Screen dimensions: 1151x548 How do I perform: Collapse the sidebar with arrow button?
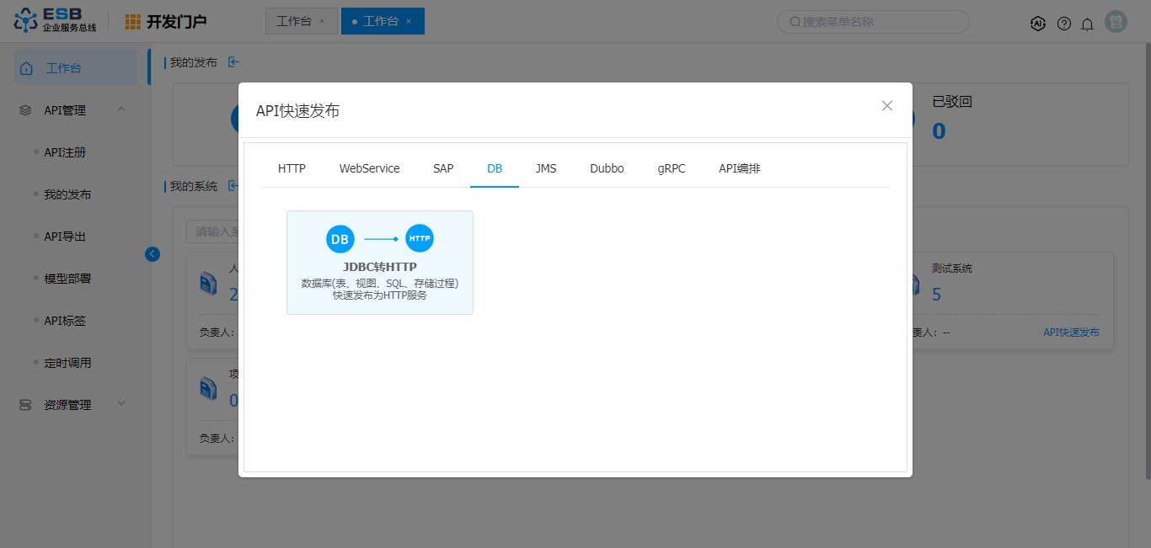coord(153,253)
